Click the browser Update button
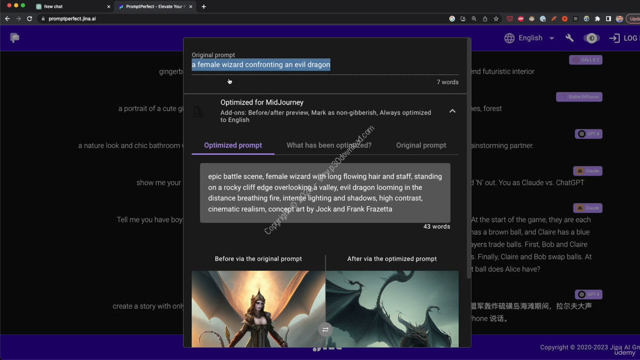The height and width of the screenshot is (360, 640). click(x=633, y=18)
